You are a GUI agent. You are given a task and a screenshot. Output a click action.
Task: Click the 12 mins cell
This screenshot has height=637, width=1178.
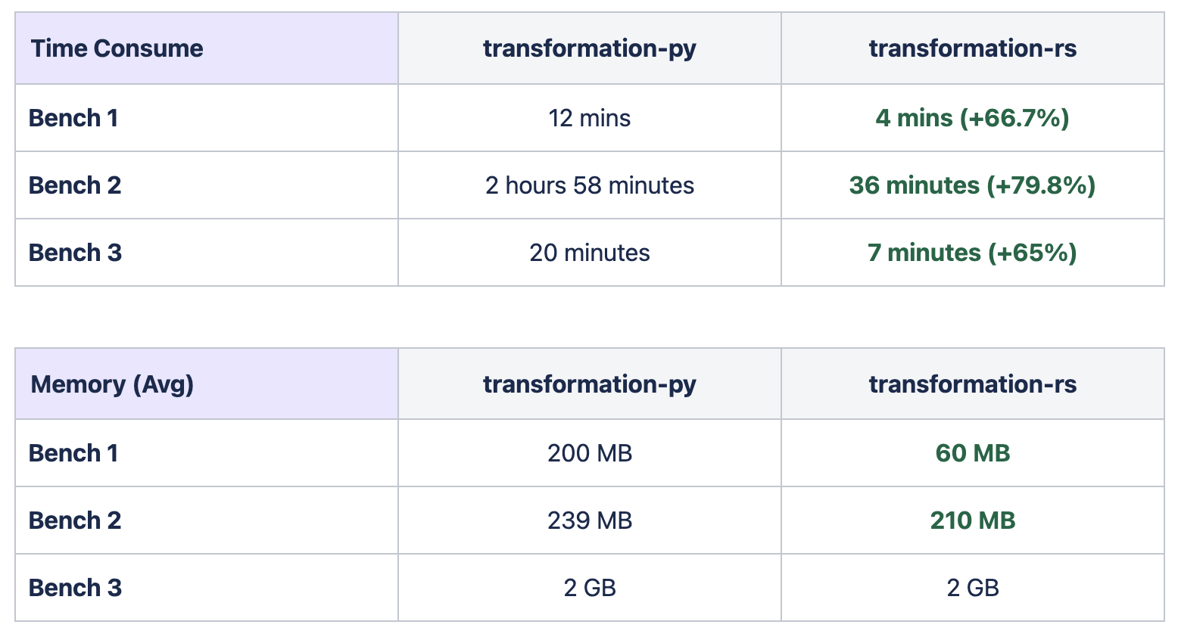(x=589, y=118)
